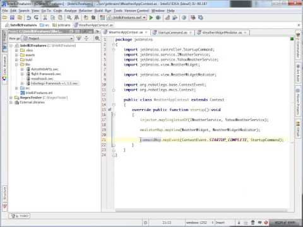Open the Tools menu
Screen dimensions: 303x227
[118, 11]
